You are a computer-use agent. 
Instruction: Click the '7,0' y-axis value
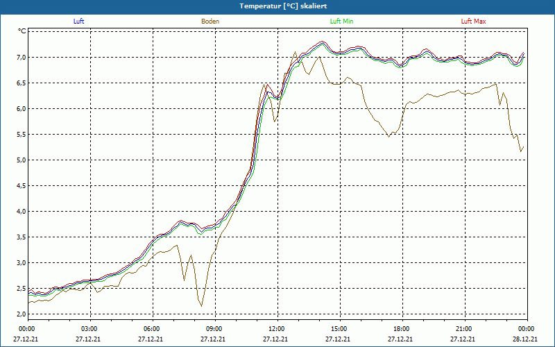pos(22,58)
